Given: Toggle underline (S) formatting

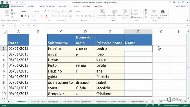Looking at the screenshot, I should tap(28, 16).
